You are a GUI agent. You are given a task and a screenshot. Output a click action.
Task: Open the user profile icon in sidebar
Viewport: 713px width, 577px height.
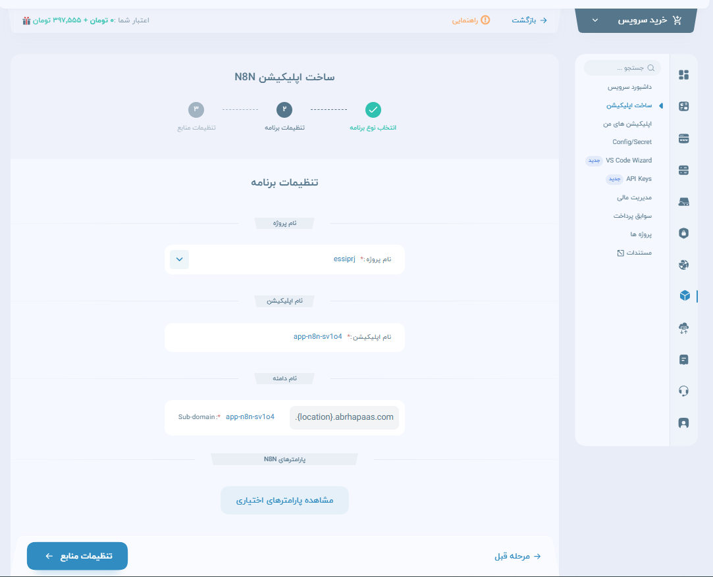pos(683,422)
